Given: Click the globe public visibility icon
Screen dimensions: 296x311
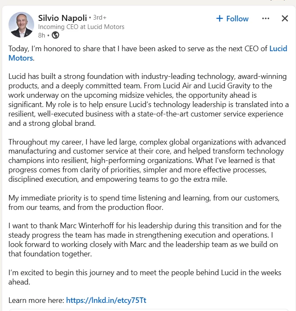Looking at the screenshot, I should tap(55, 35).
